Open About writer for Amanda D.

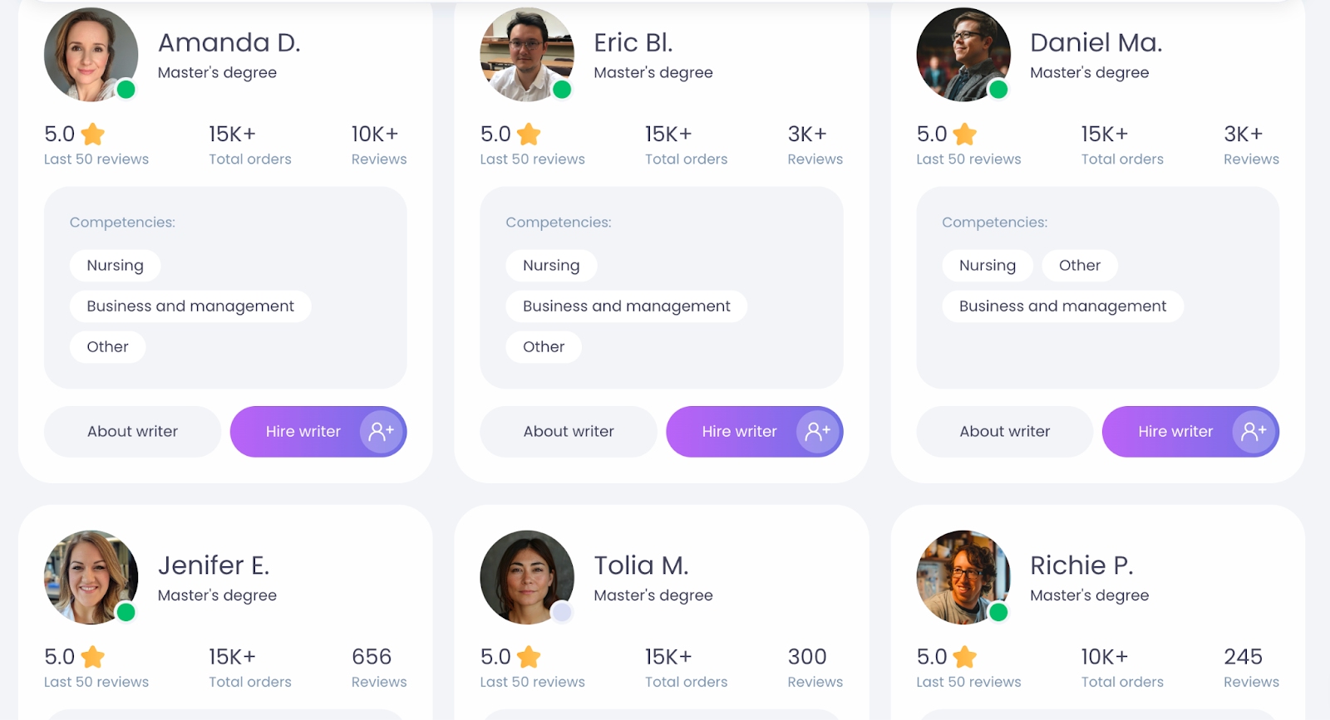click(132, 432)
